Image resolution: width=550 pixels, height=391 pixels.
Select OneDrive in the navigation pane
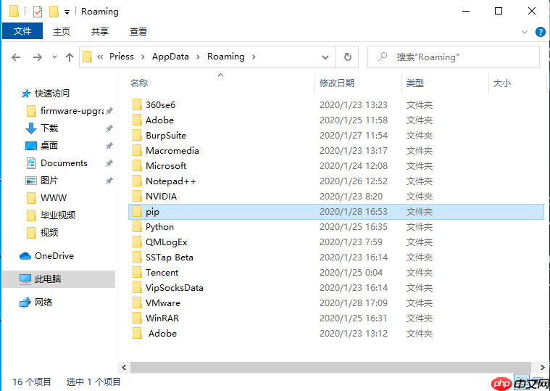54,256
